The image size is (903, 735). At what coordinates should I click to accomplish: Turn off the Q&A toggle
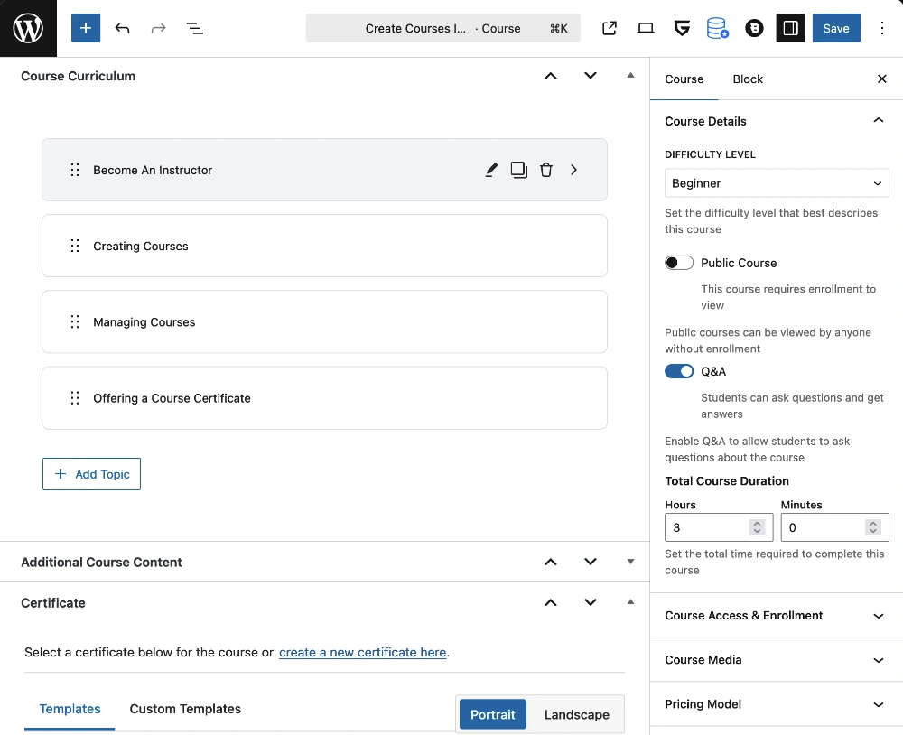[679, 371]
